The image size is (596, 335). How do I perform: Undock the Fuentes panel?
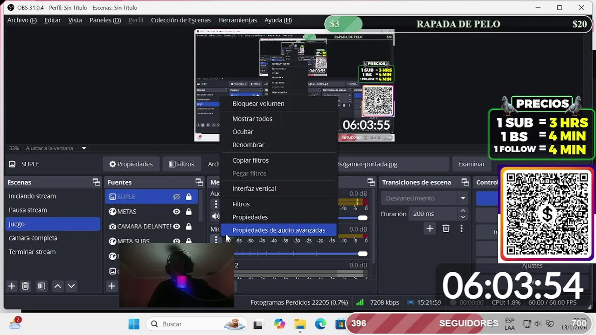point(199,182)
